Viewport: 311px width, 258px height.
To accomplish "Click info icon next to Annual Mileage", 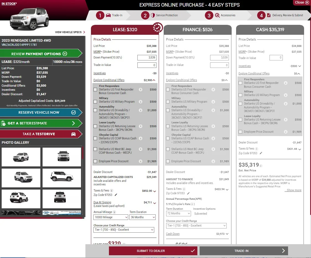I will coord(114,212).
